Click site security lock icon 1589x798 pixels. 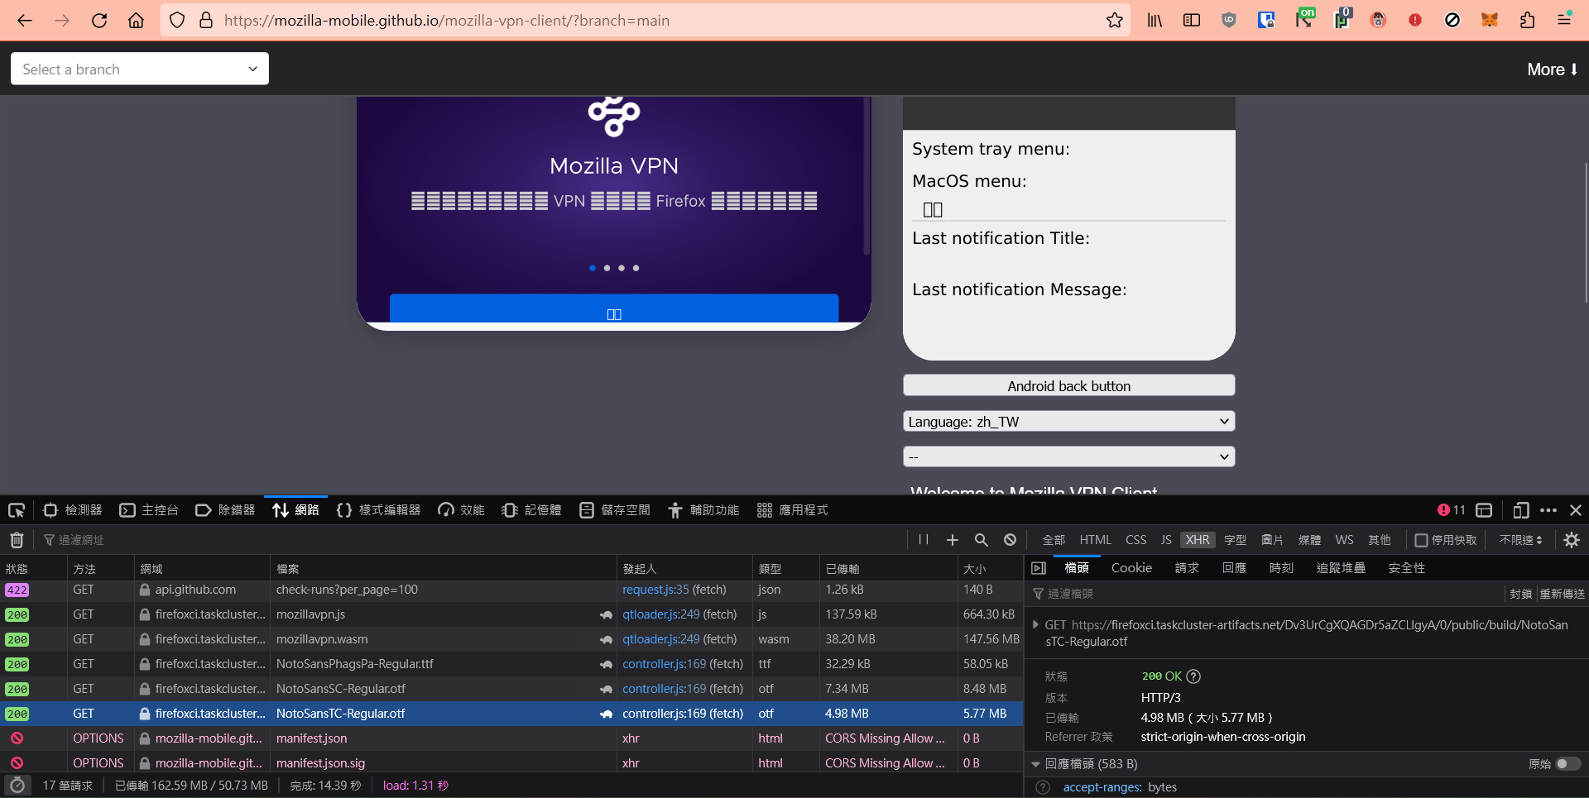tap(206, 21)
